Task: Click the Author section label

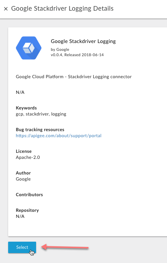Action: (23, 173)
